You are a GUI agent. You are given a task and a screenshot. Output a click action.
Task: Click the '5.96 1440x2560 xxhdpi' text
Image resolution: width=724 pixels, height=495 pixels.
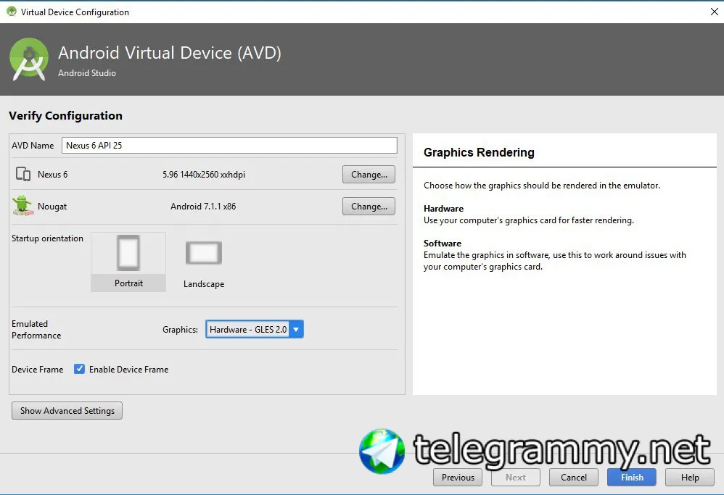(204, 175)
